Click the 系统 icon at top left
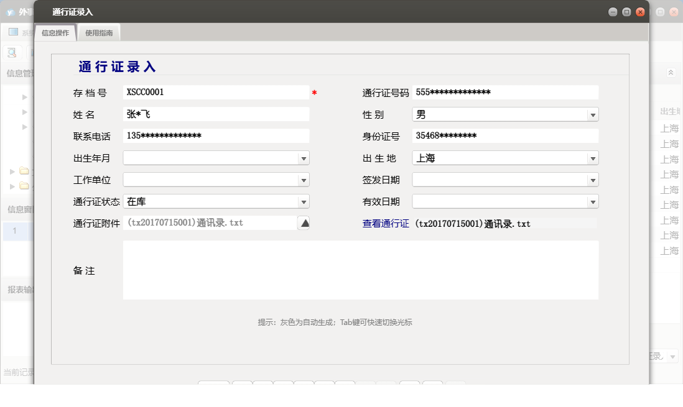683x407 pixels. 12,32
